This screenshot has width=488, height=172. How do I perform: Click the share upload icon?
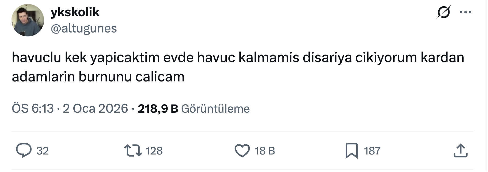pos(460,151)
